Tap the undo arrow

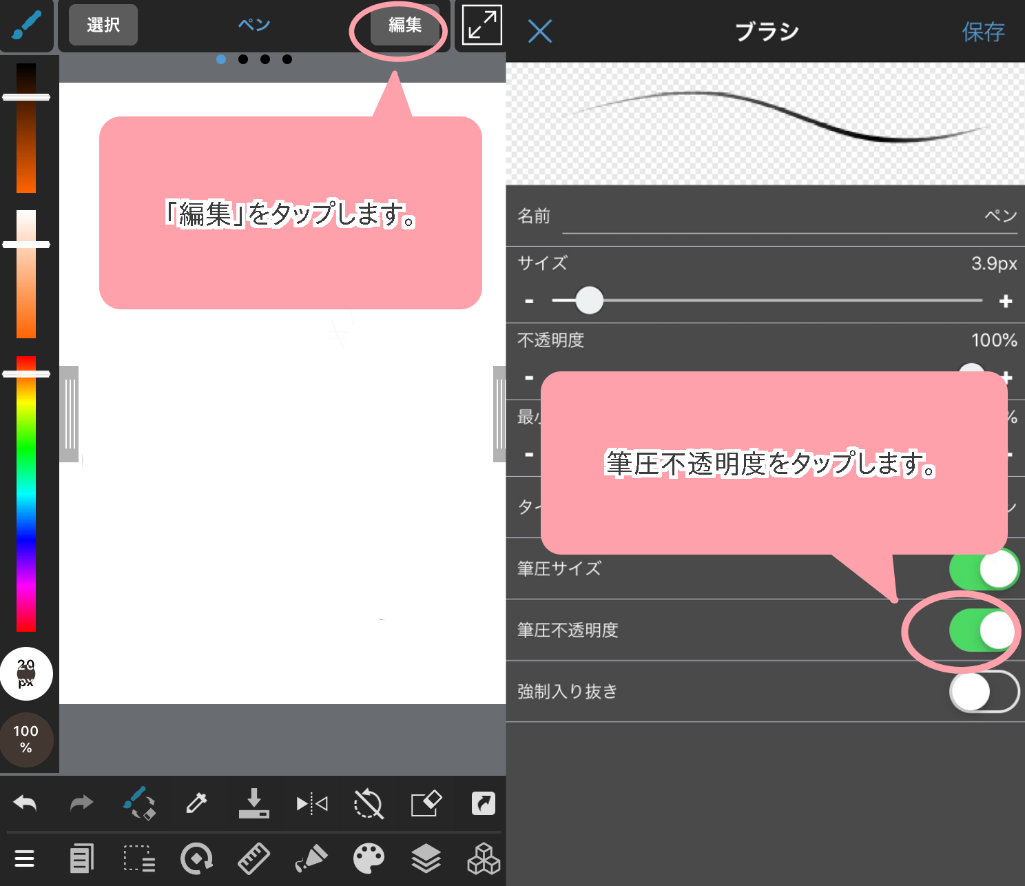pos(25,803)
